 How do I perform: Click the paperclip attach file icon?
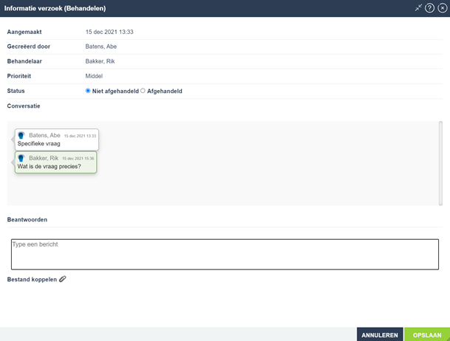pyautogui.click(x=63, y=279)
